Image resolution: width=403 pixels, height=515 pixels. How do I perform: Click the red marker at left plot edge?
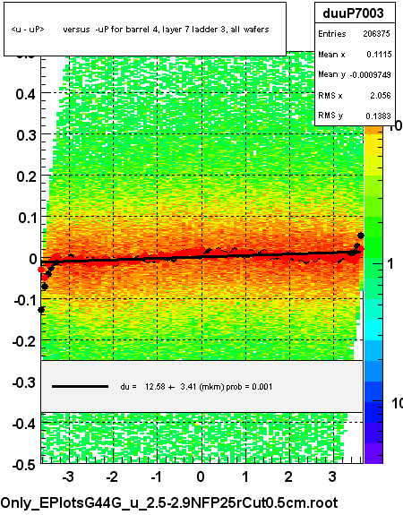[x=41, y=270]
